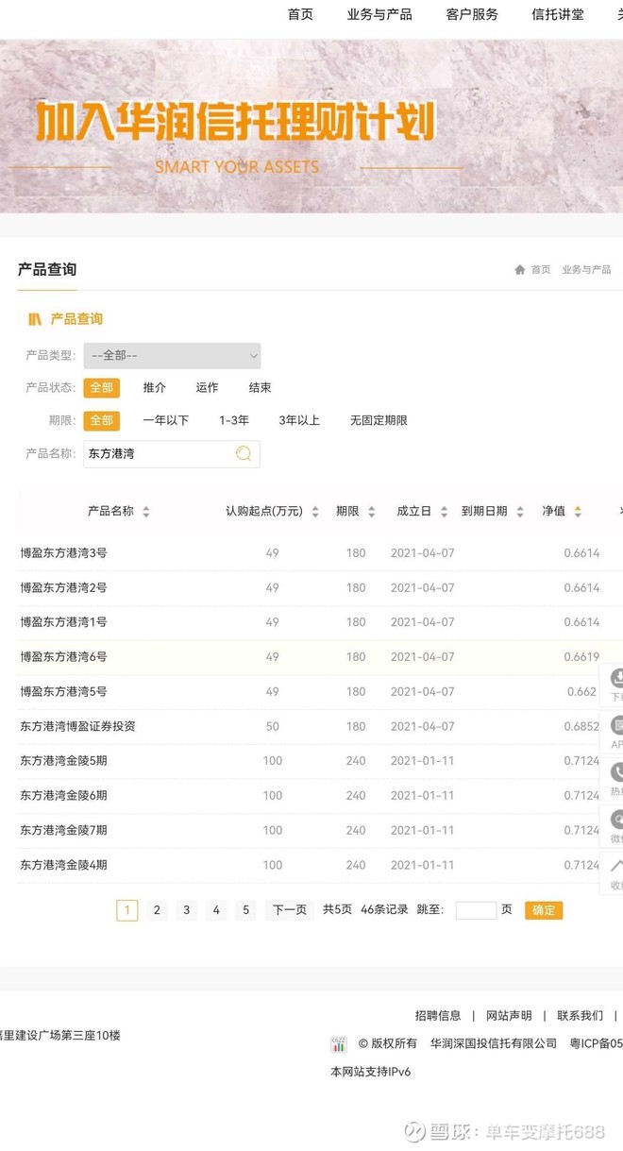Screen dimensions: 623x1151
Task: Click 业务与产品 breadcrumb link
Action: coord(586,270)
